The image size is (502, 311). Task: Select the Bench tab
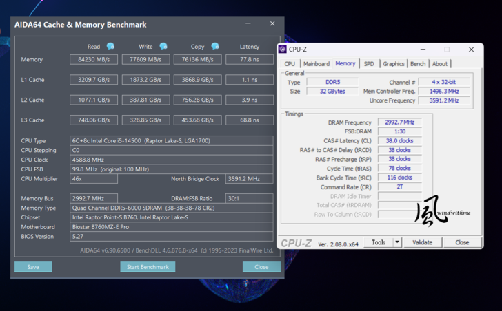(x=418, y=64)
